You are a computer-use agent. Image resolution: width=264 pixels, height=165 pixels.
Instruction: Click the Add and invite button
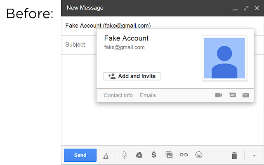[x=132, y=76]
